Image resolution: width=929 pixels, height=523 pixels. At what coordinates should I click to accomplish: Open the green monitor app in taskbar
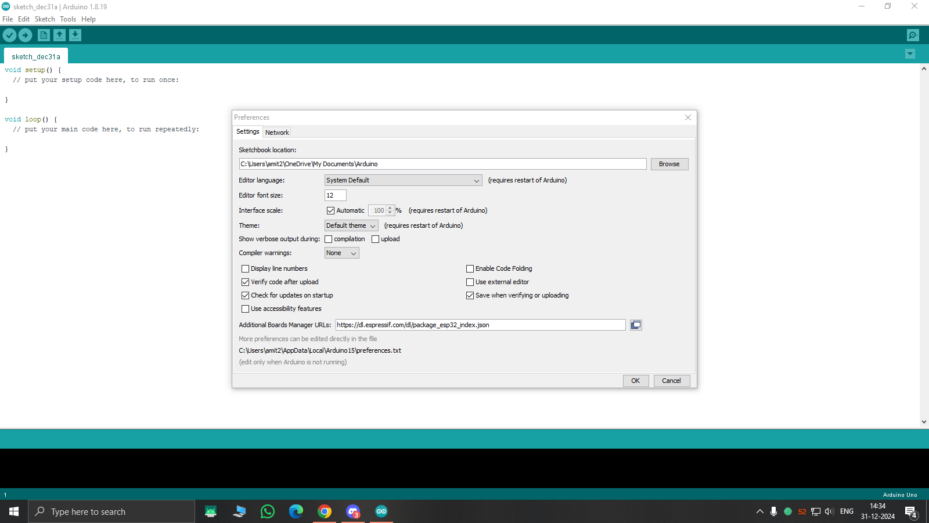point(211,511)
